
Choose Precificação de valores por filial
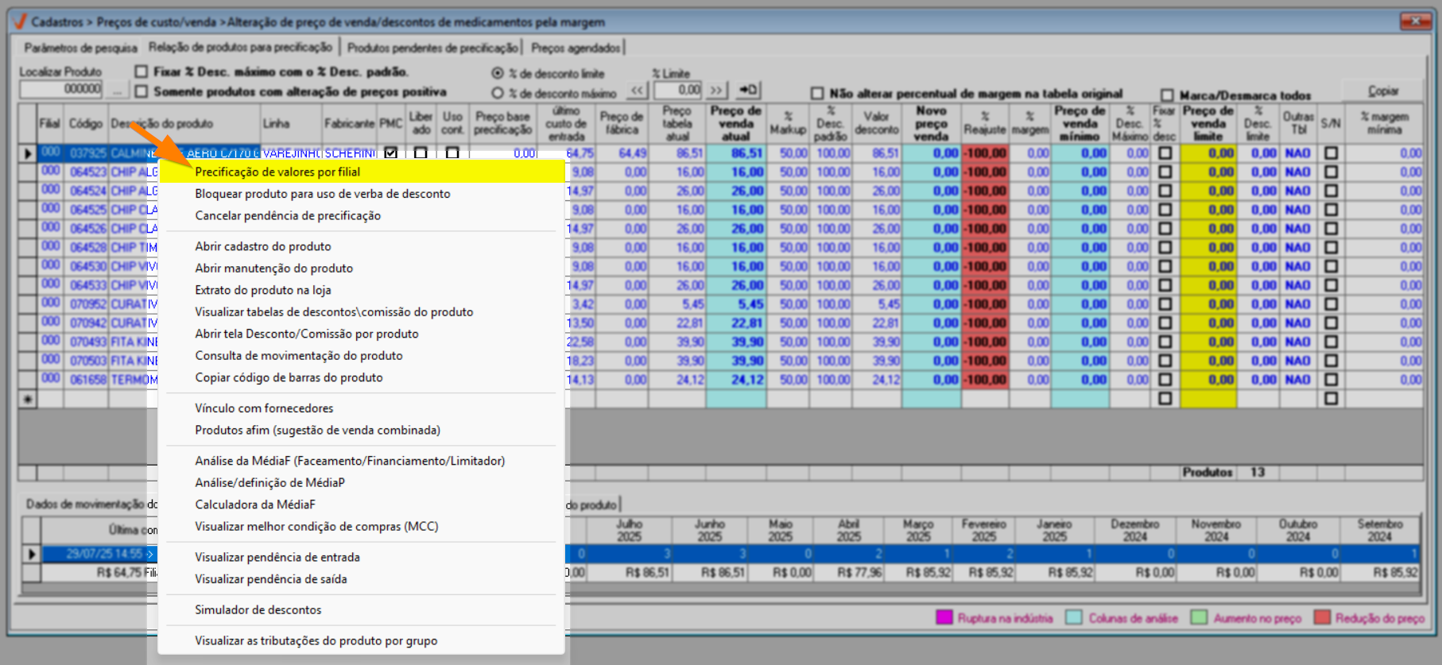click(277, 172)
